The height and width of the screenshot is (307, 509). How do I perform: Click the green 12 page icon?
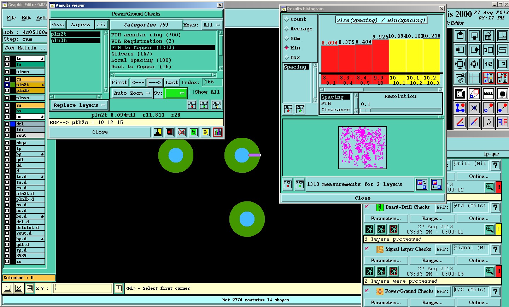click(x=194, y=132)
